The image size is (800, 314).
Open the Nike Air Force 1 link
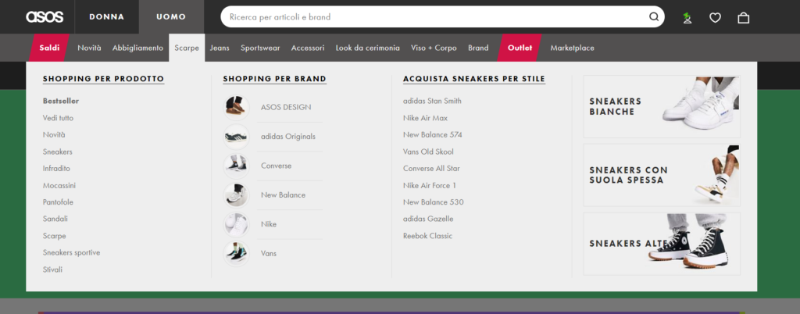click(x=430, y=186)
